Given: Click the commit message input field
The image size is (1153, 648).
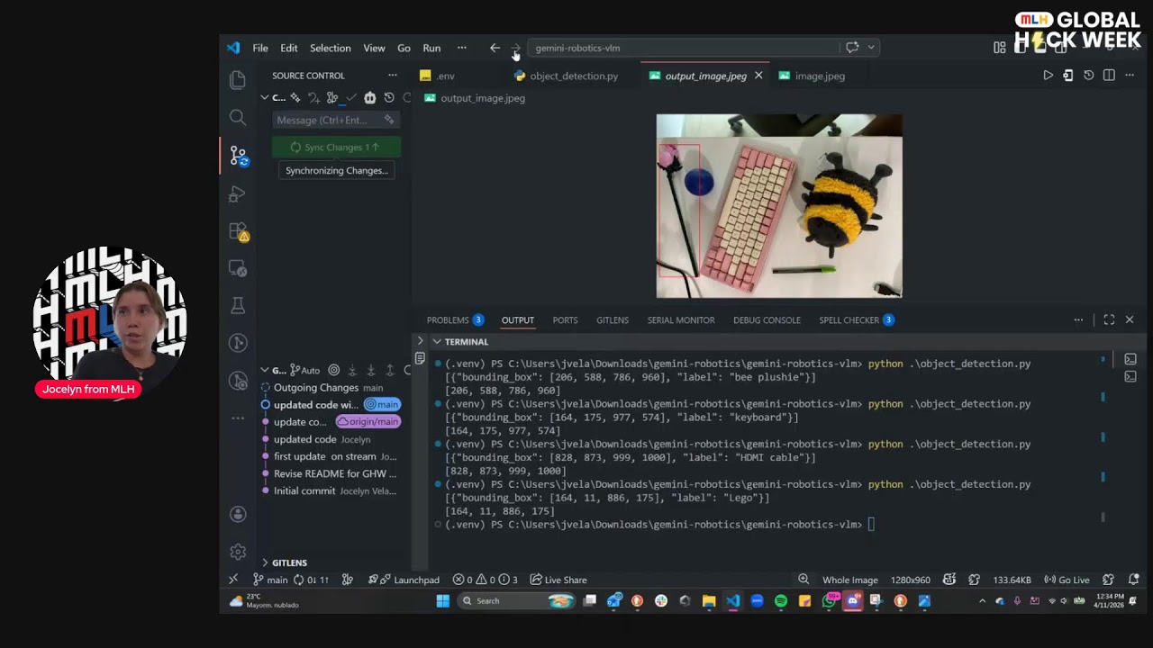Looking at the screenshot, I should [x=335, y=120].
